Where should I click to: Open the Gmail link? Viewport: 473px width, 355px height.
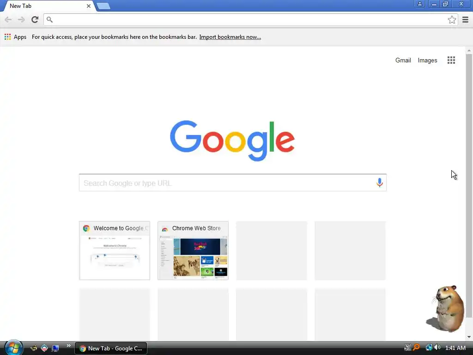click(403, 61)
